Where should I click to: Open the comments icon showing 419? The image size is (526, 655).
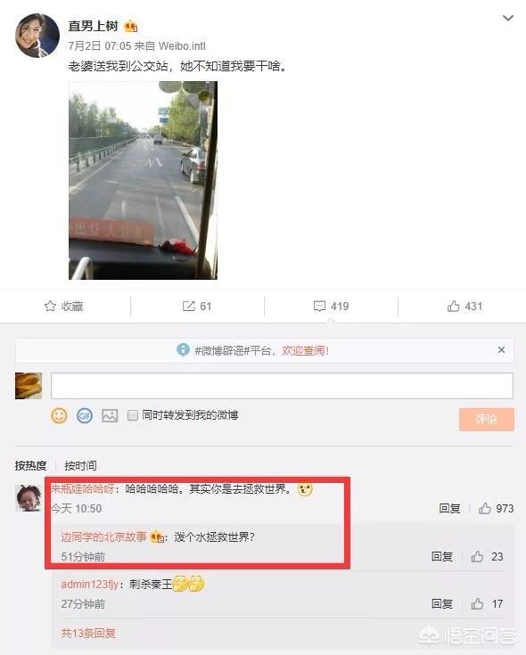pos(319,307)
